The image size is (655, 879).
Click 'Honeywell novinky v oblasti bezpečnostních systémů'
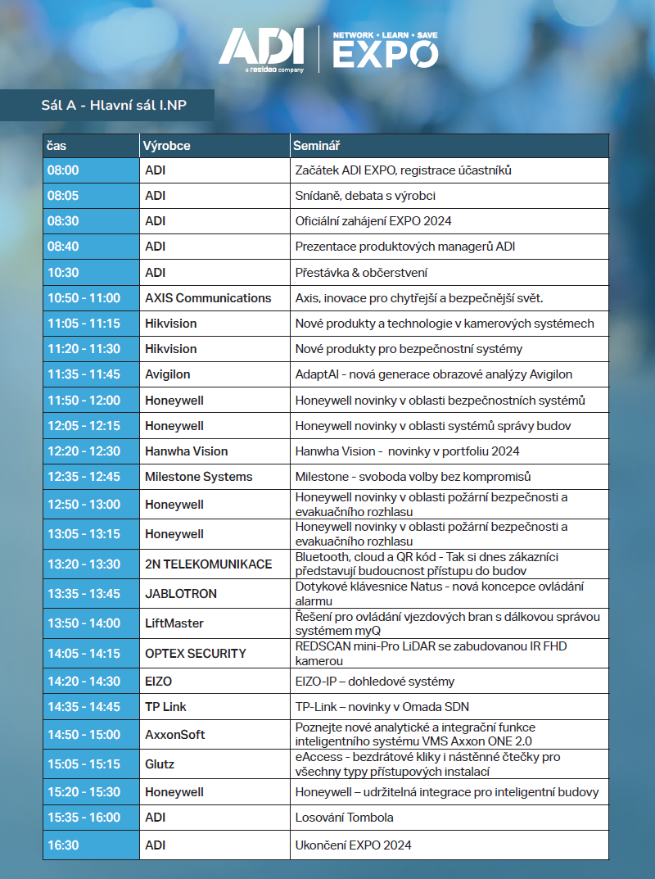tap(440, 401)
